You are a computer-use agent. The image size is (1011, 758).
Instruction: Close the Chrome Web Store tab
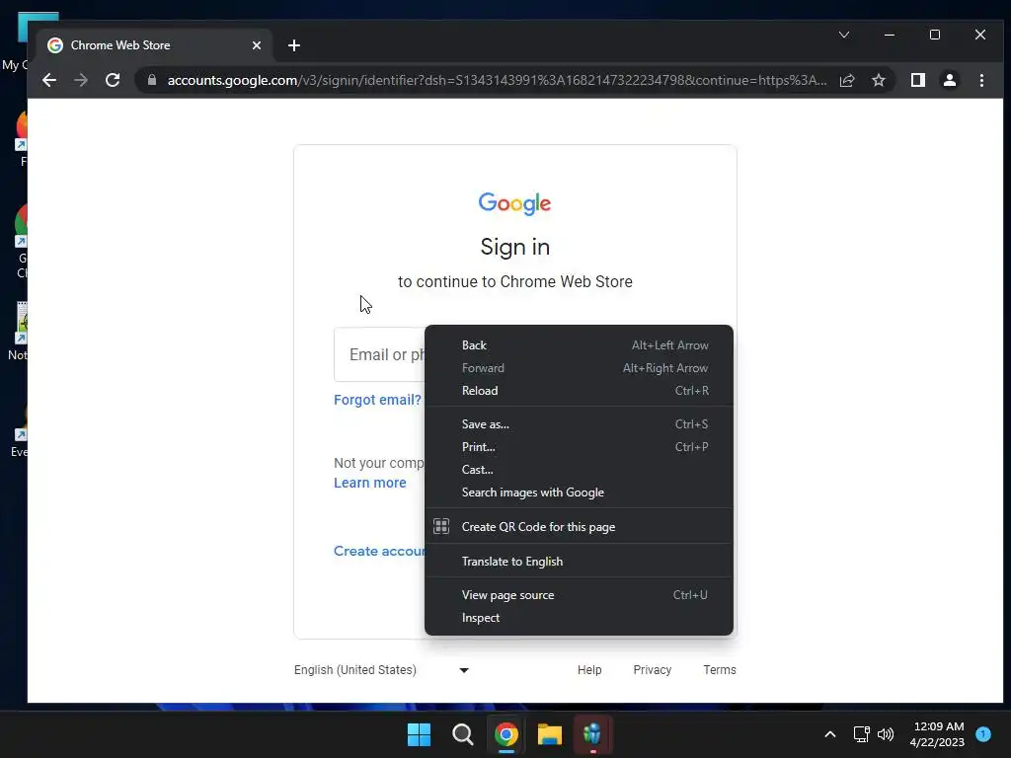257,45
